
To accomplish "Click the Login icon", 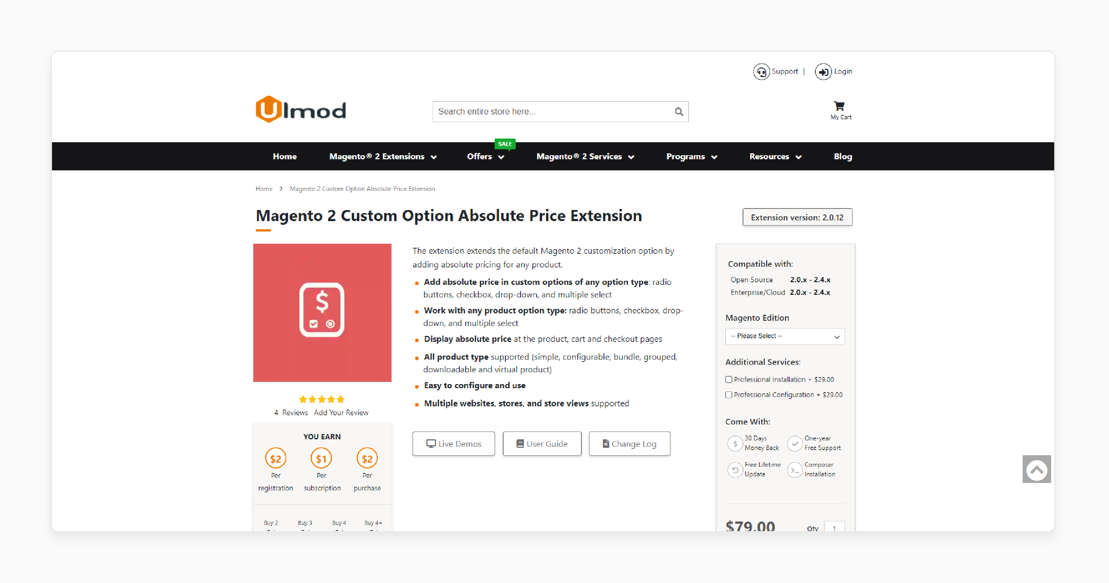I will (x=824, y=71).
